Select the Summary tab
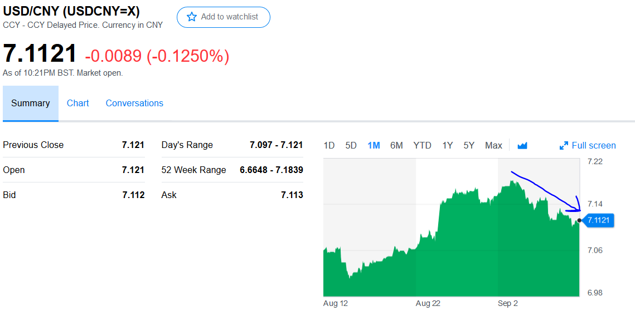The image size is (635, 311). (x=30, y=103)
